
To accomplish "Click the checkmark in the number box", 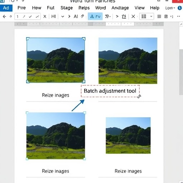I will tap(30, 16).
